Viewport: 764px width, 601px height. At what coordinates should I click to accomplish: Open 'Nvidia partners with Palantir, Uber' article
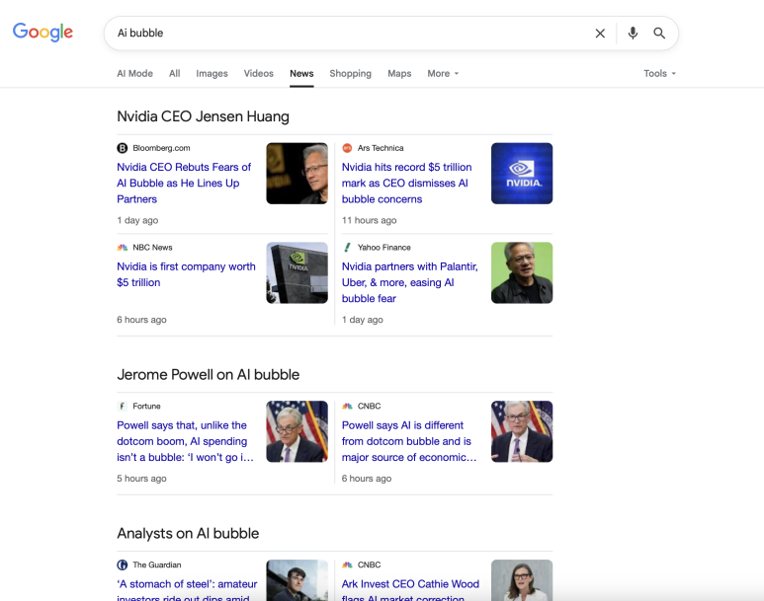(410, 282)
